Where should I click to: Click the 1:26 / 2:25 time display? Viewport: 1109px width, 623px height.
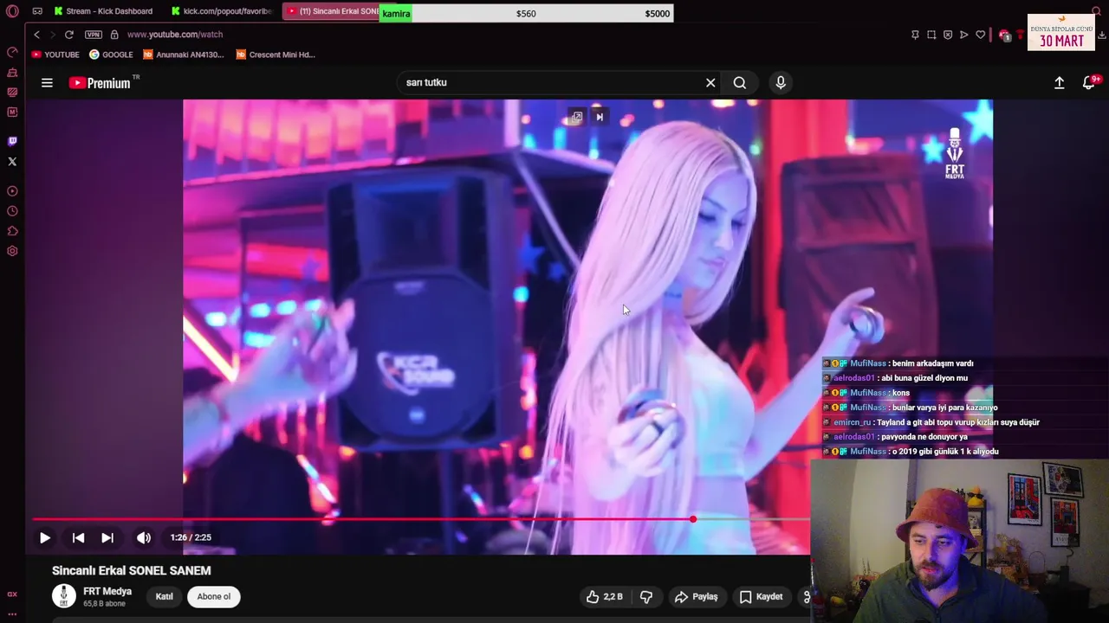click(x=191, y=537)
